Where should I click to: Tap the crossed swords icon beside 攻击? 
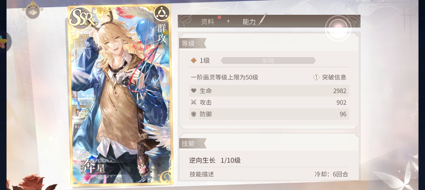pyautogui.click(x=193, y=102)
